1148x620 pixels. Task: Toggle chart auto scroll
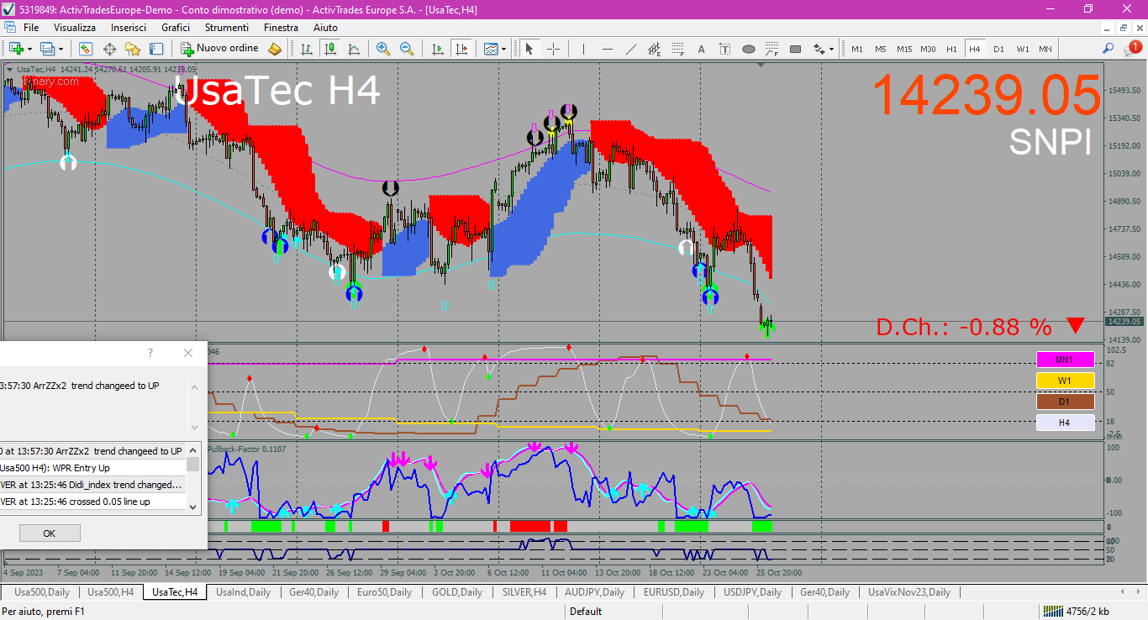click(437, 49)
